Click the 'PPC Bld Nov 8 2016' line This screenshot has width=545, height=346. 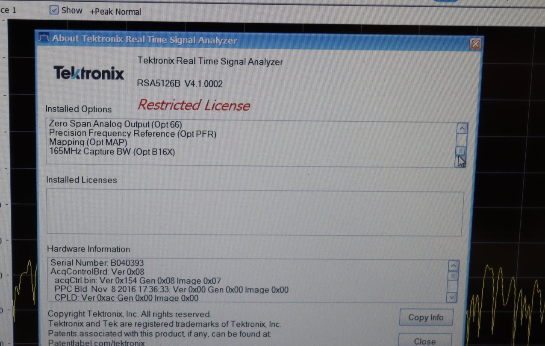click(x=171, y=290)
